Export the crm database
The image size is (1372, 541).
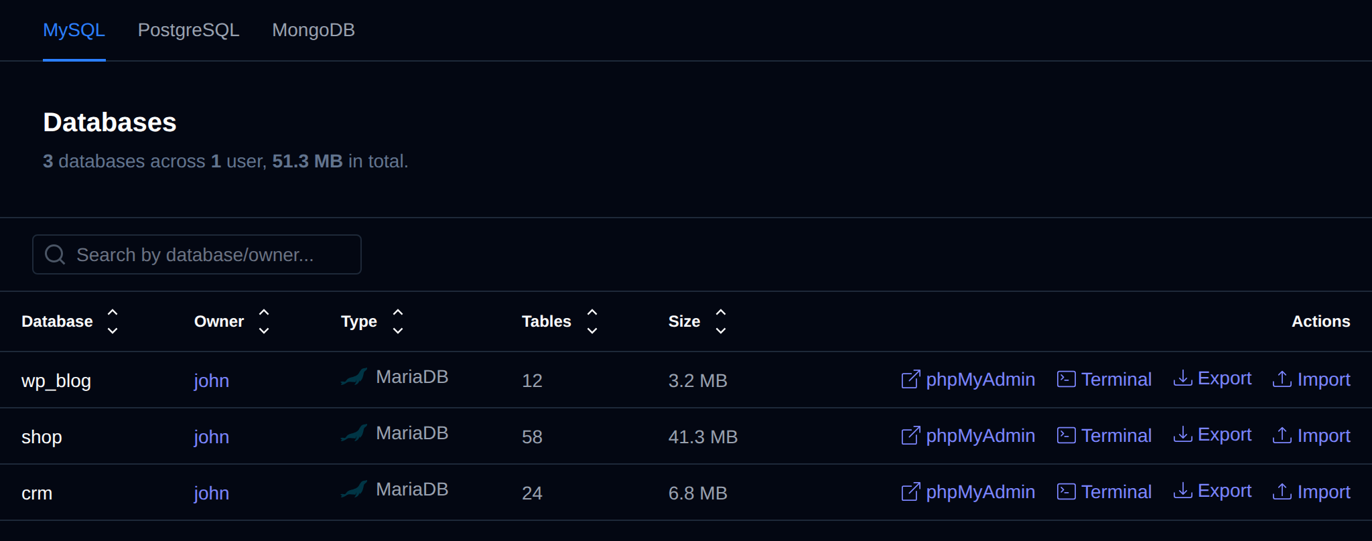coord(1212,491)
